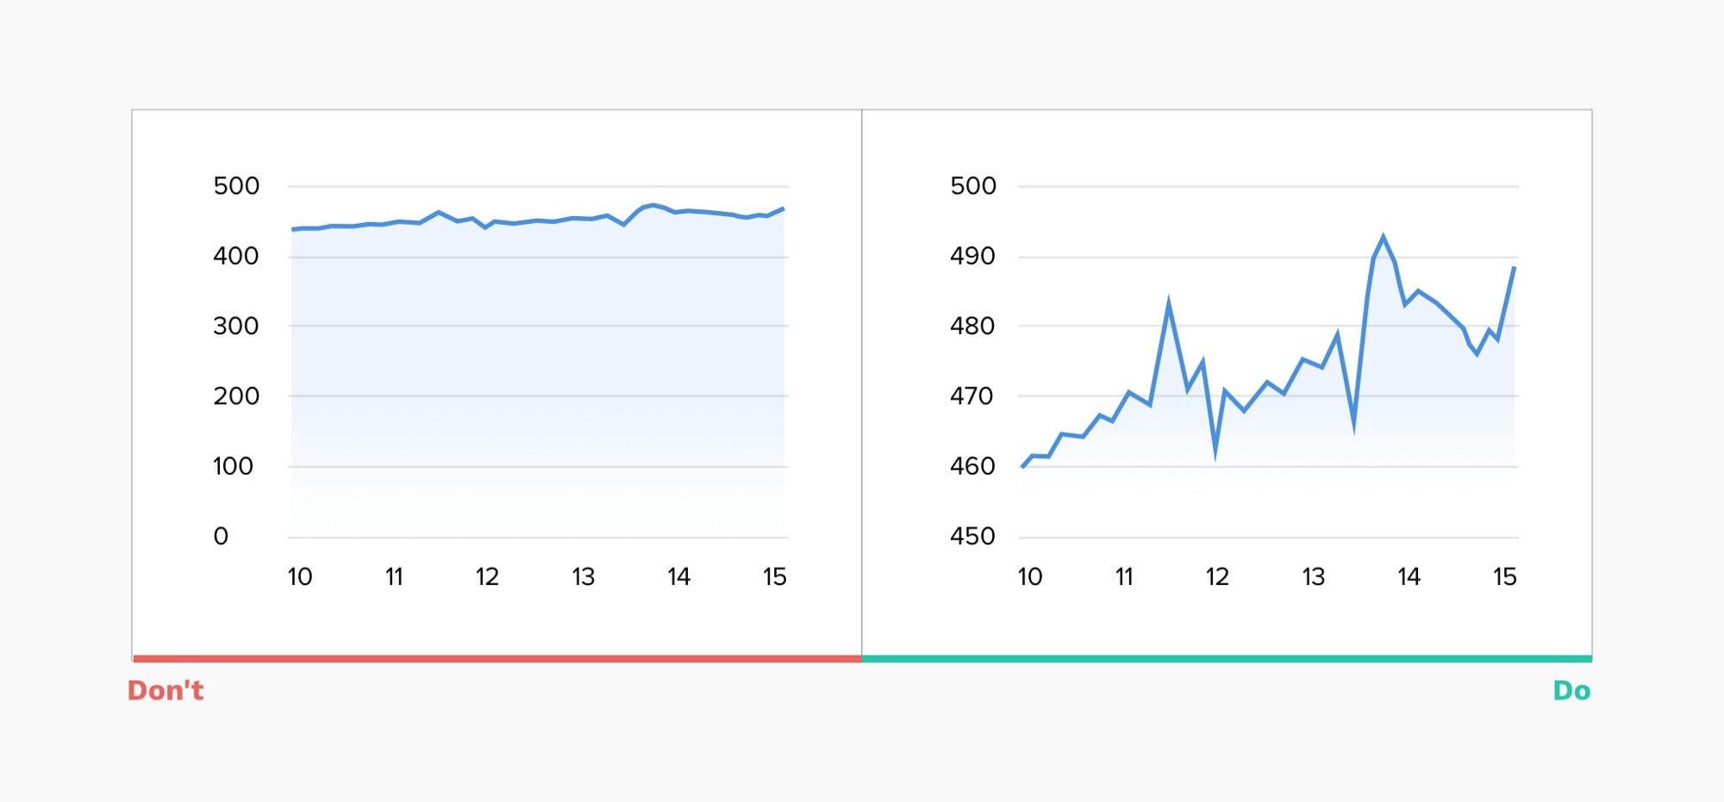Click the highest peak of the right chart line
The image size is (1724, 802).
pyautogui.click(x=1384, y=237)
